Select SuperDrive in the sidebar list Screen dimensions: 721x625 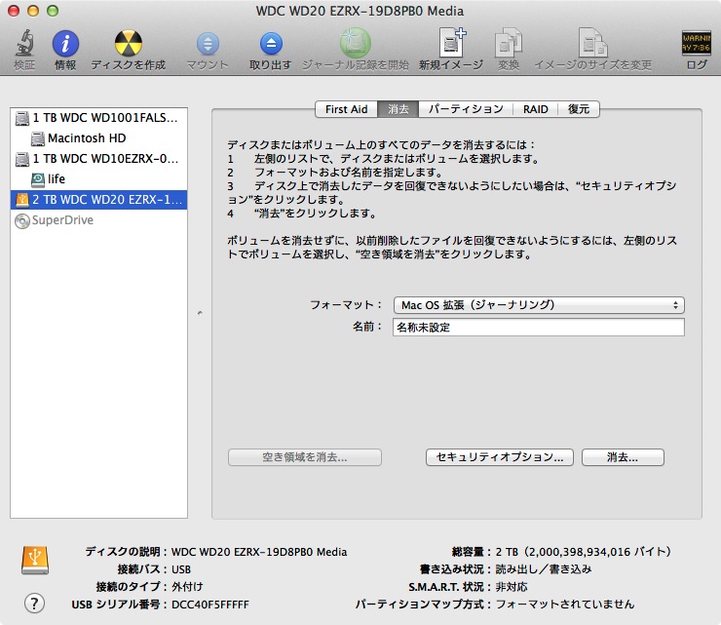64,220
